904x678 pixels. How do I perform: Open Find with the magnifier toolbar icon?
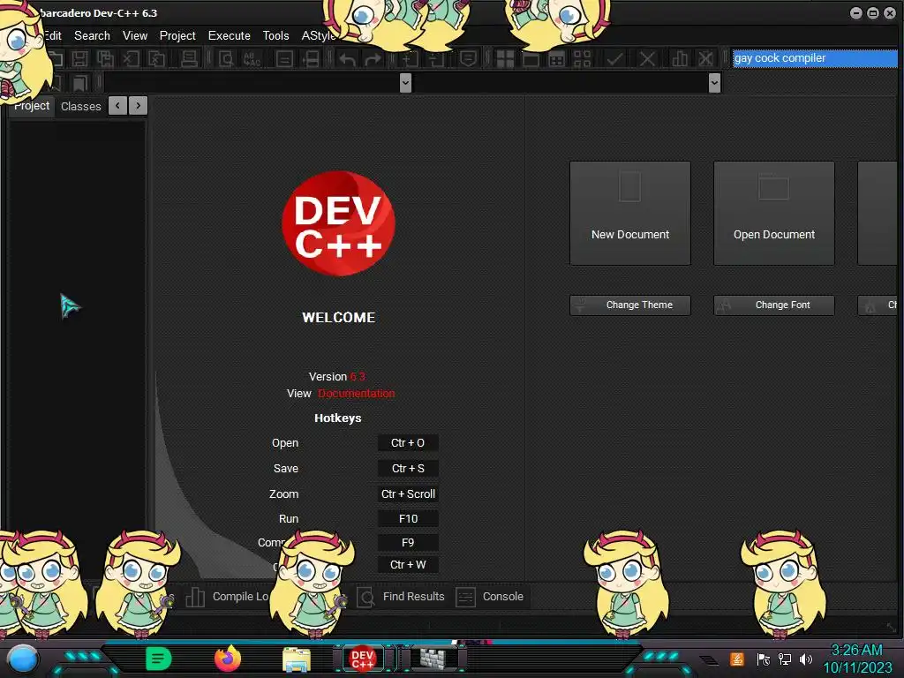[226, 58]
